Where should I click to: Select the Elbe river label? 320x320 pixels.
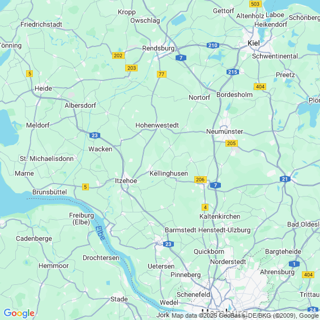coord(100,233)
